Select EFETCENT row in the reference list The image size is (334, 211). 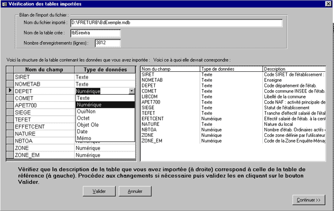point(233,119)
